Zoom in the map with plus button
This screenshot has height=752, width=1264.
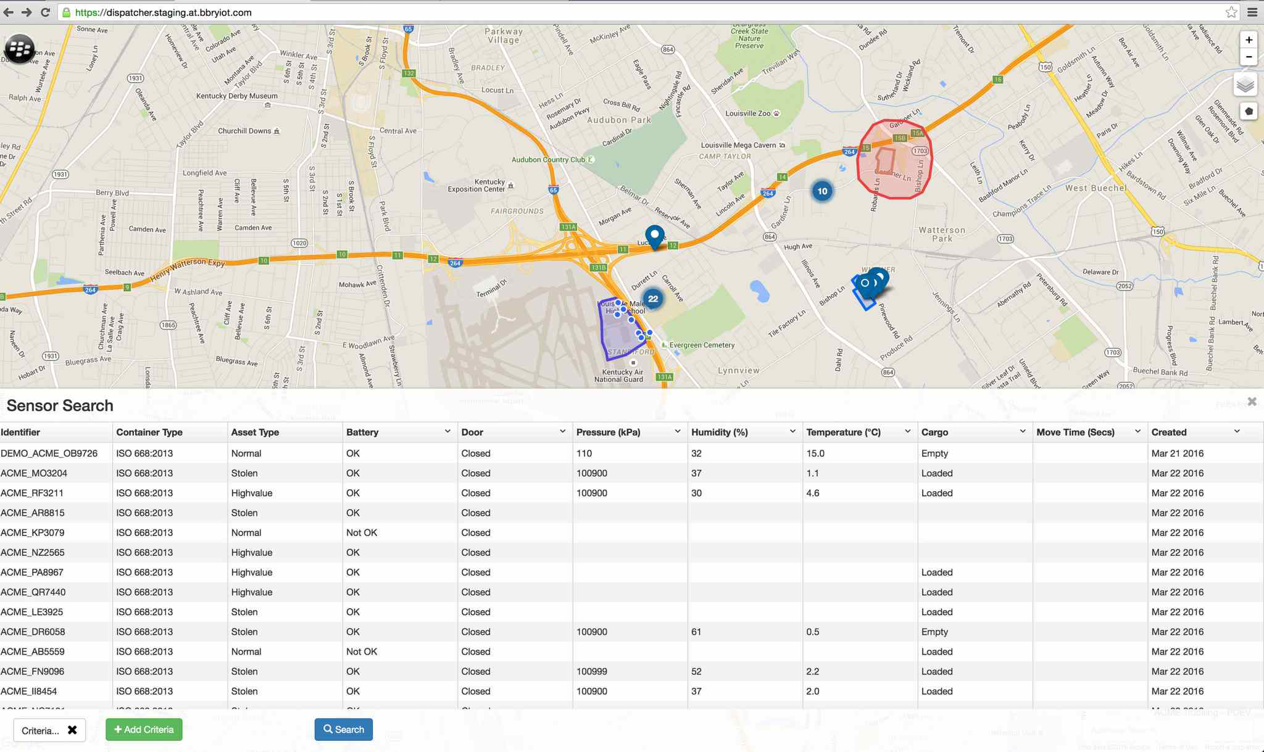1248,40
